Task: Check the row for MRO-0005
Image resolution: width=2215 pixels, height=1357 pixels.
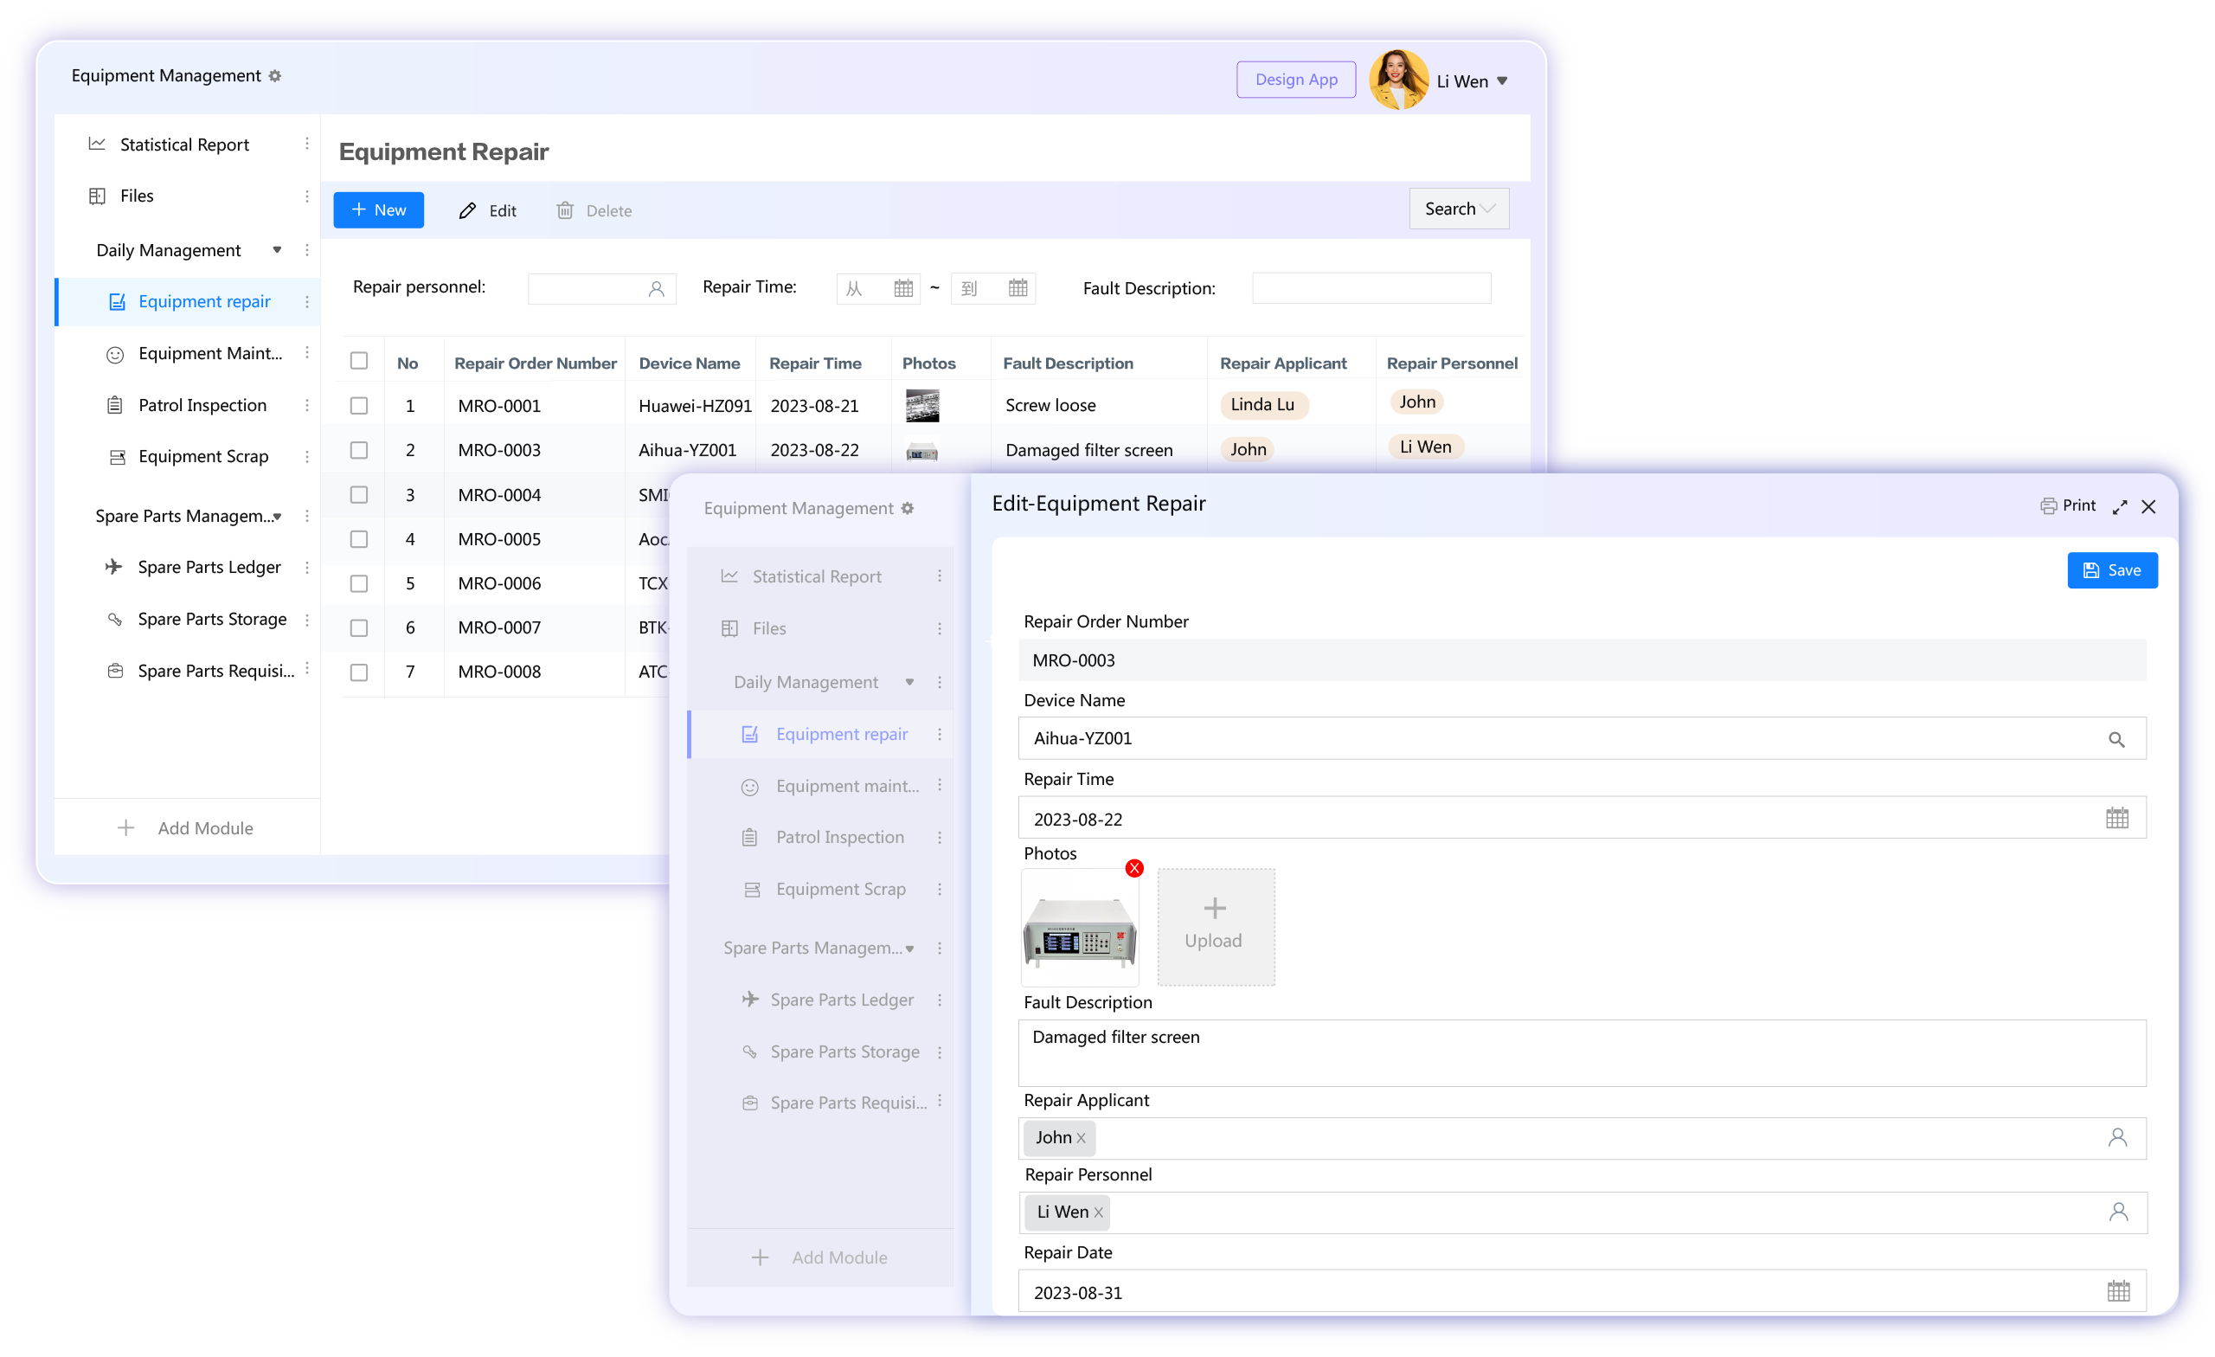Action: [x=359, y=539]
